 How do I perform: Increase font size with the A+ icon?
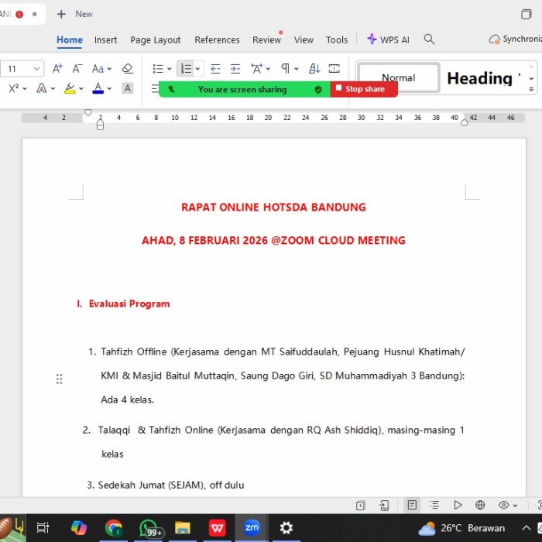click(57, 68)
